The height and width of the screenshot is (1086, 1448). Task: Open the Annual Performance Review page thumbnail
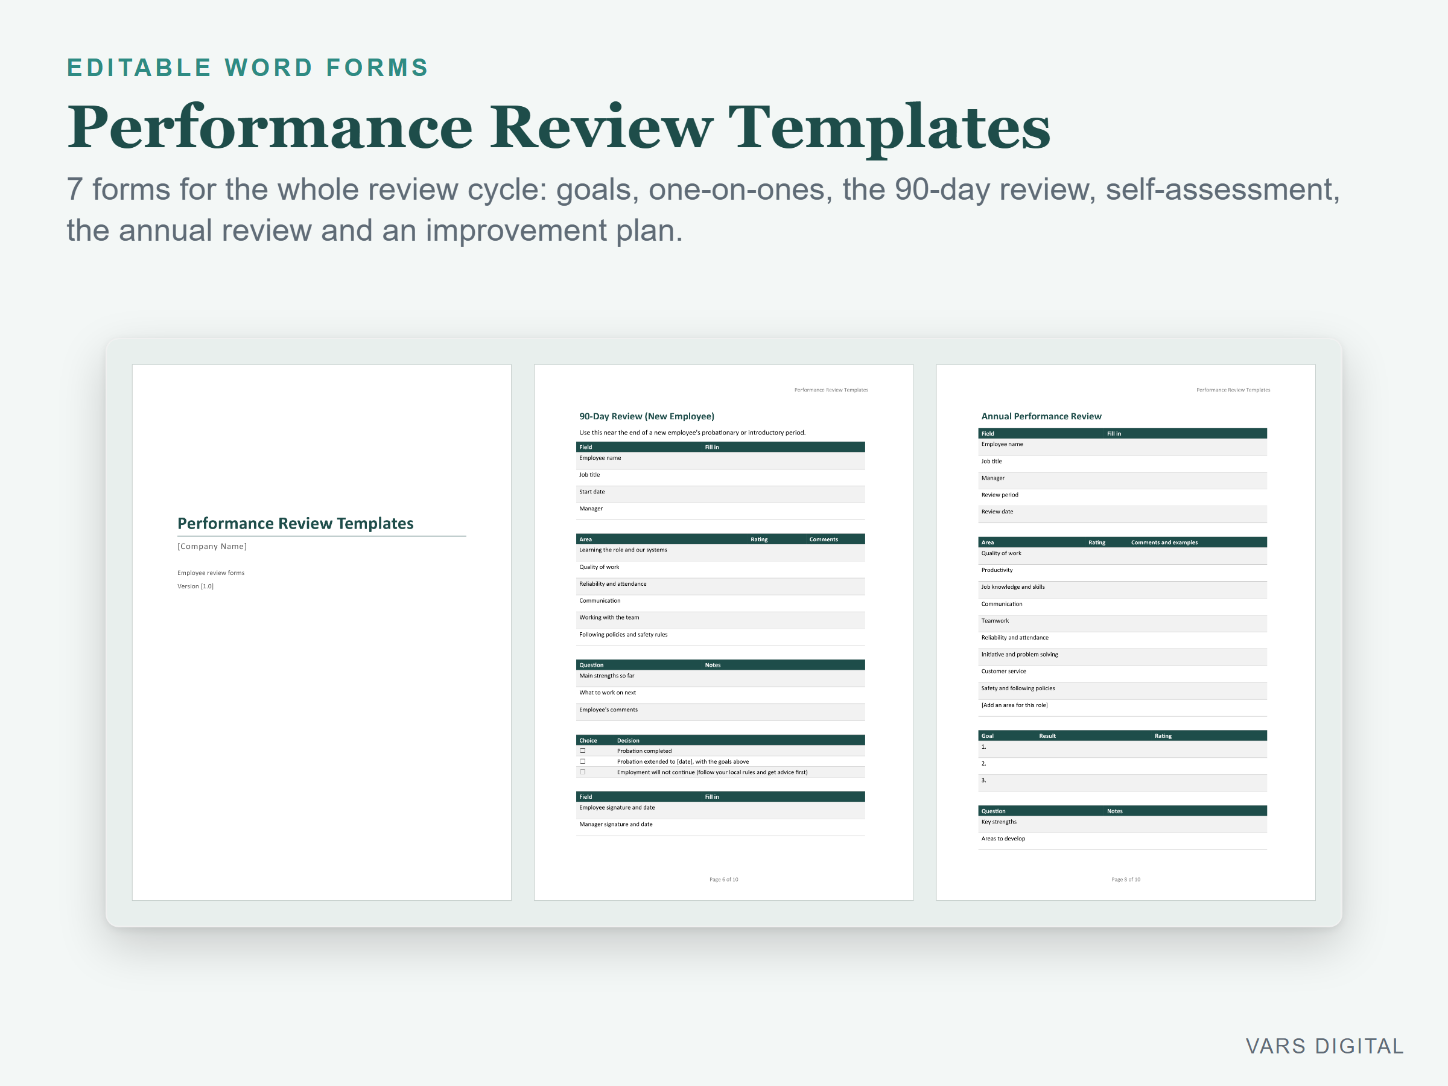(1125, 632)
